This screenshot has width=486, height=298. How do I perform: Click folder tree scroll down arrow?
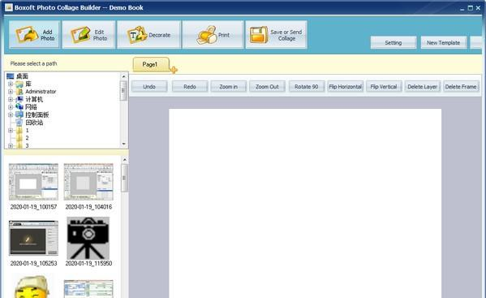click(123, 144)
